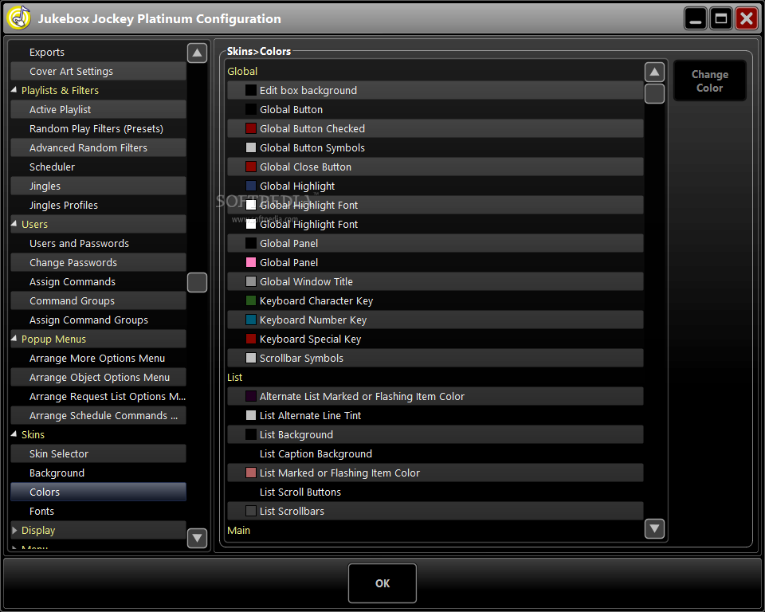Screen dimensions: 765x612
Task: Select the List Scroll Buttons row
Action: 435,492
